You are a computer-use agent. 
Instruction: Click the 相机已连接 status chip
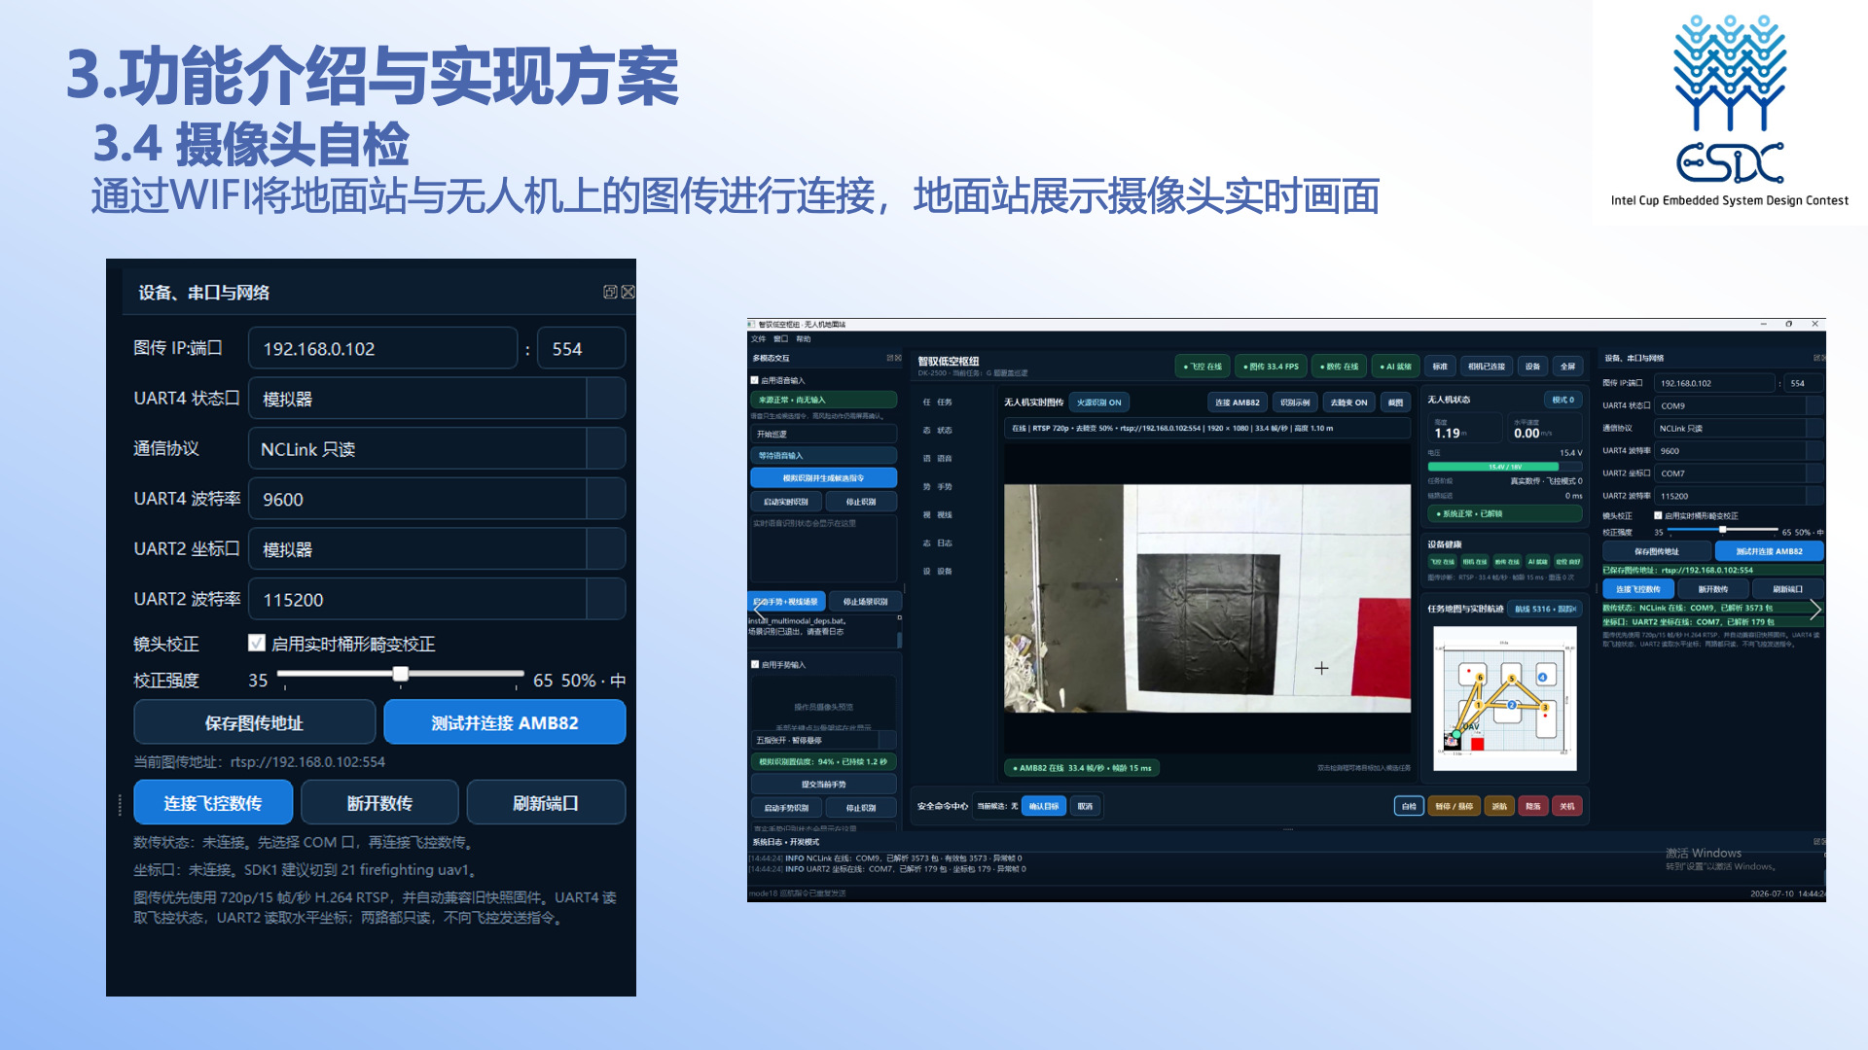(1486, 367)
